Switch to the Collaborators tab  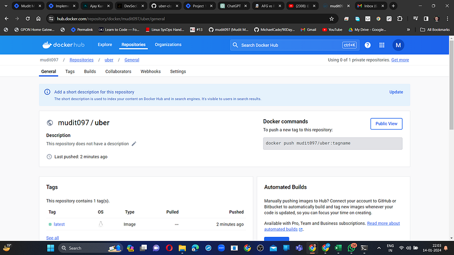click(118, 72)
